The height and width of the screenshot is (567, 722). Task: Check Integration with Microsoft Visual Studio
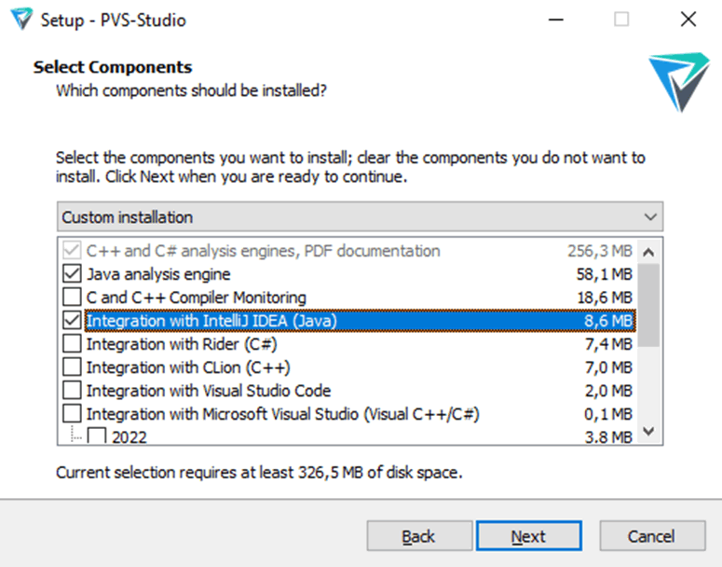pos(71,414)
